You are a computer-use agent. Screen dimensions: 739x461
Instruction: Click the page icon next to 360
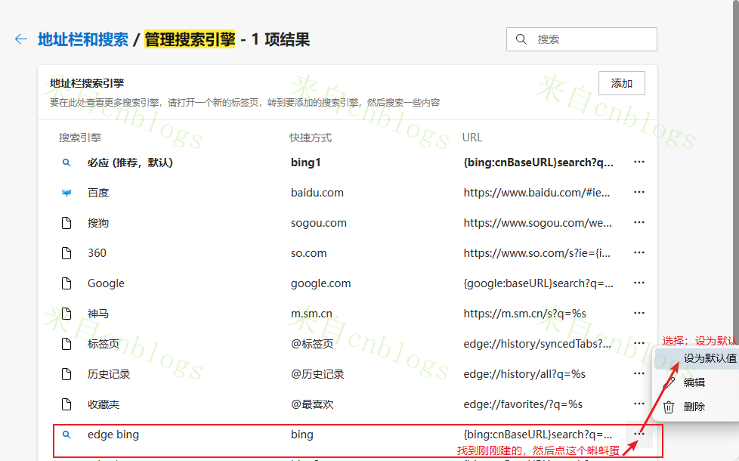[66, 253]
